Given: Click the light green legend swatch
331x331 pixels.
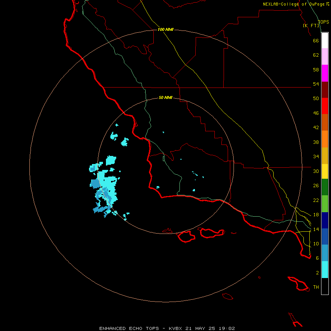Looking at the screenshot, I should pos(325,204).
